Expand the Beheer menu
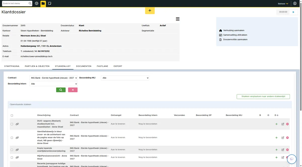 (x=283, y=4)
